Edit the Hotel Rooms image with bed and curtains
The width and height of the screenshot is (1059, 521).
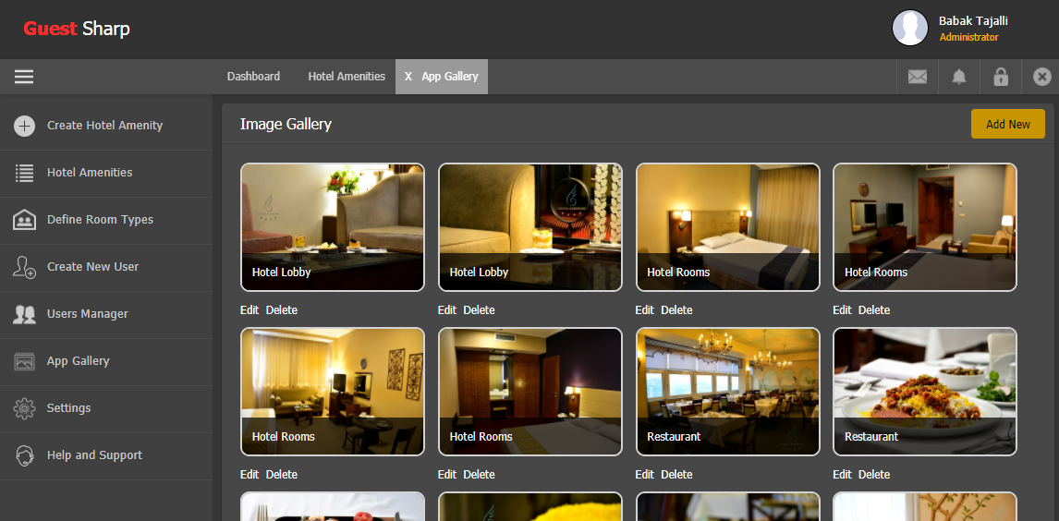tap(644, 310)
